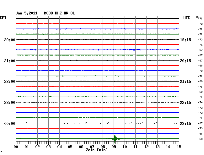Click the "21:15" UTC time label
Screen dimensions: 204x155
185,82
